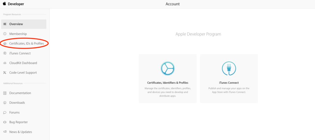This screenshot has height=140, width=315.
Task: Click the Documentation page icon
Action: point(5,93)
